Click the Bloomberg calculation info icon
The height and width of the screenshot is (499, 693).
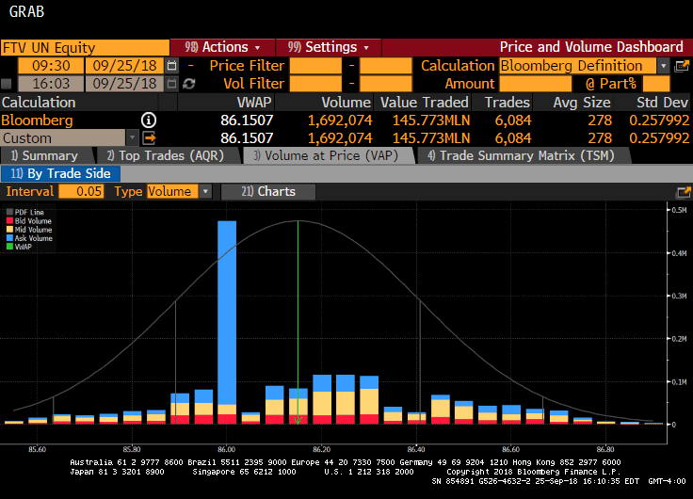[149, 121]
